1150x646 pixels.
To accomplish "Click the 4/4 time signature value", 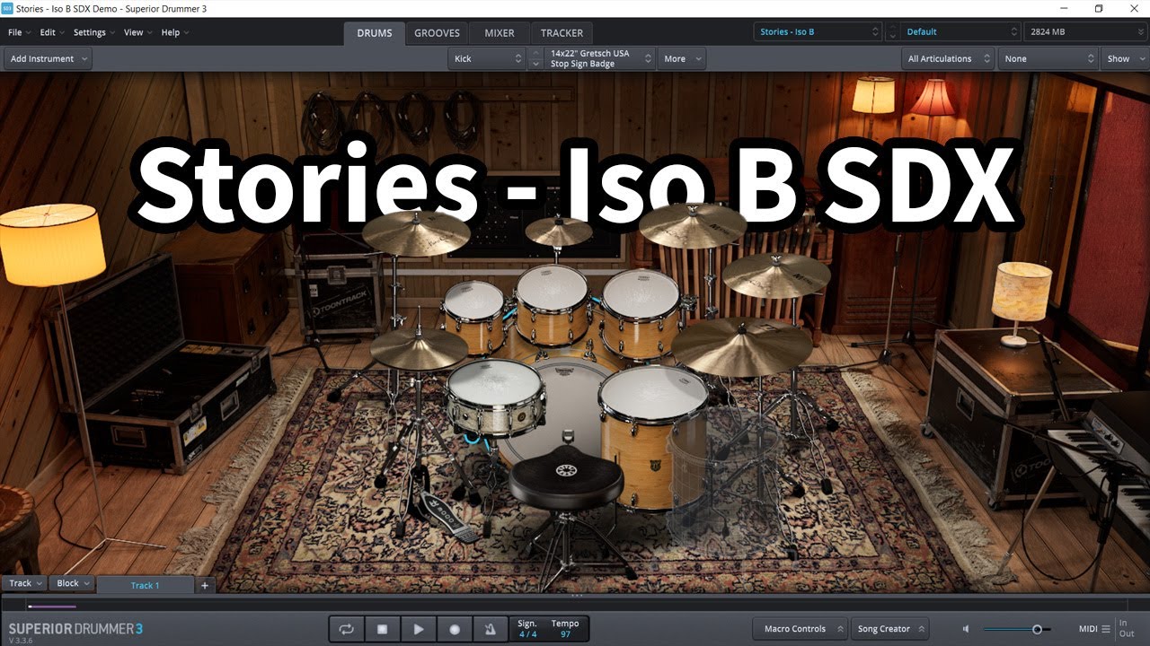I will 527,634.
